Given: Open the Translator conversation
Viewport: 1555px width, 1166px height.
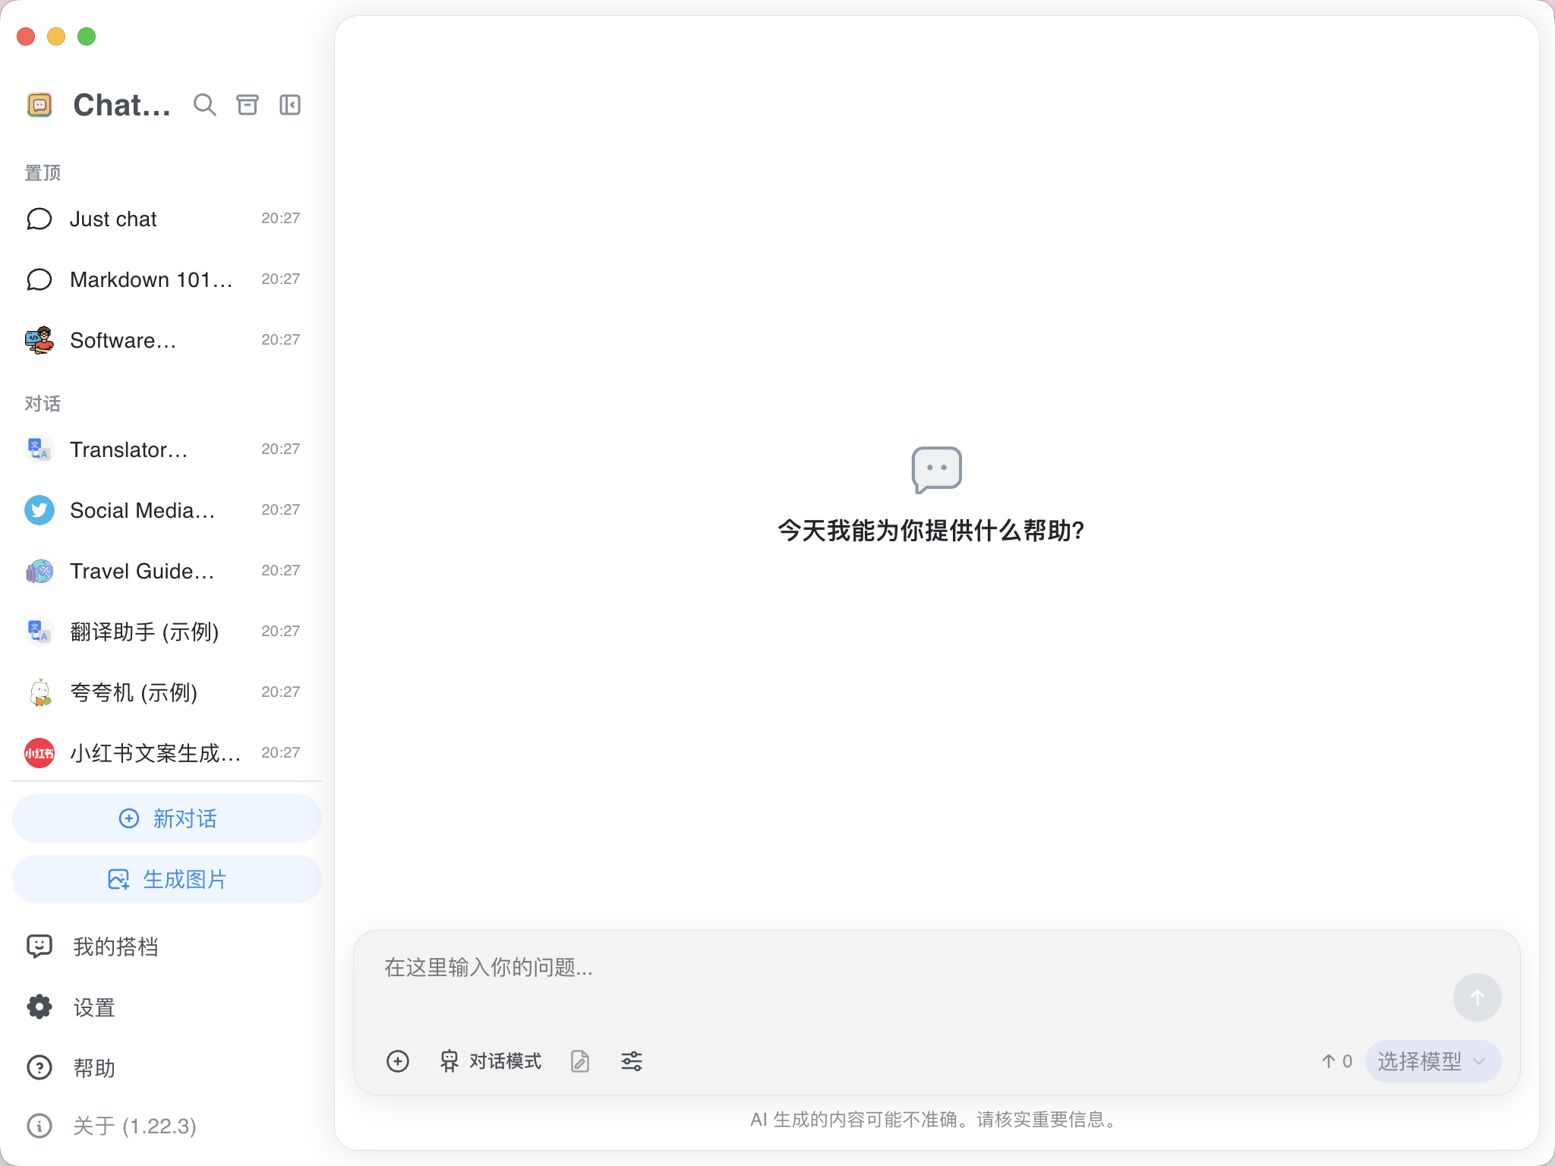Looking at the screenshot, I should coord(166,449).
